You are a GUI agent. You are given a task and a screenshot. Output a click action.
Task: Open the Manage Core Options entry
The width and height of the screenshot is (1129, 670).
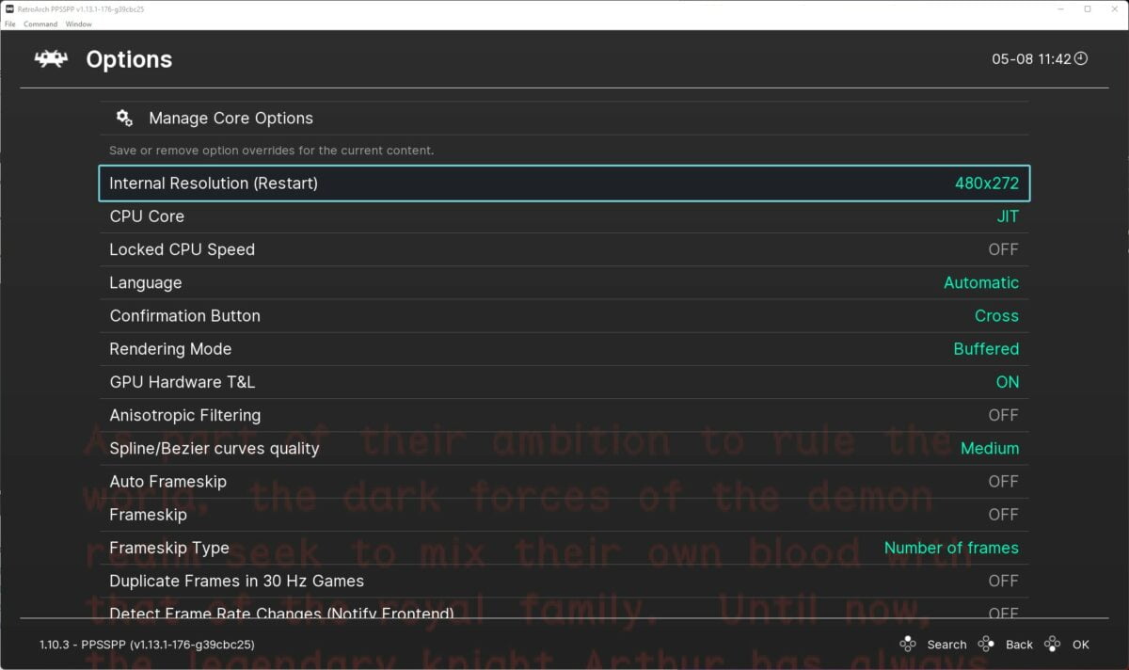coord(231,119)
